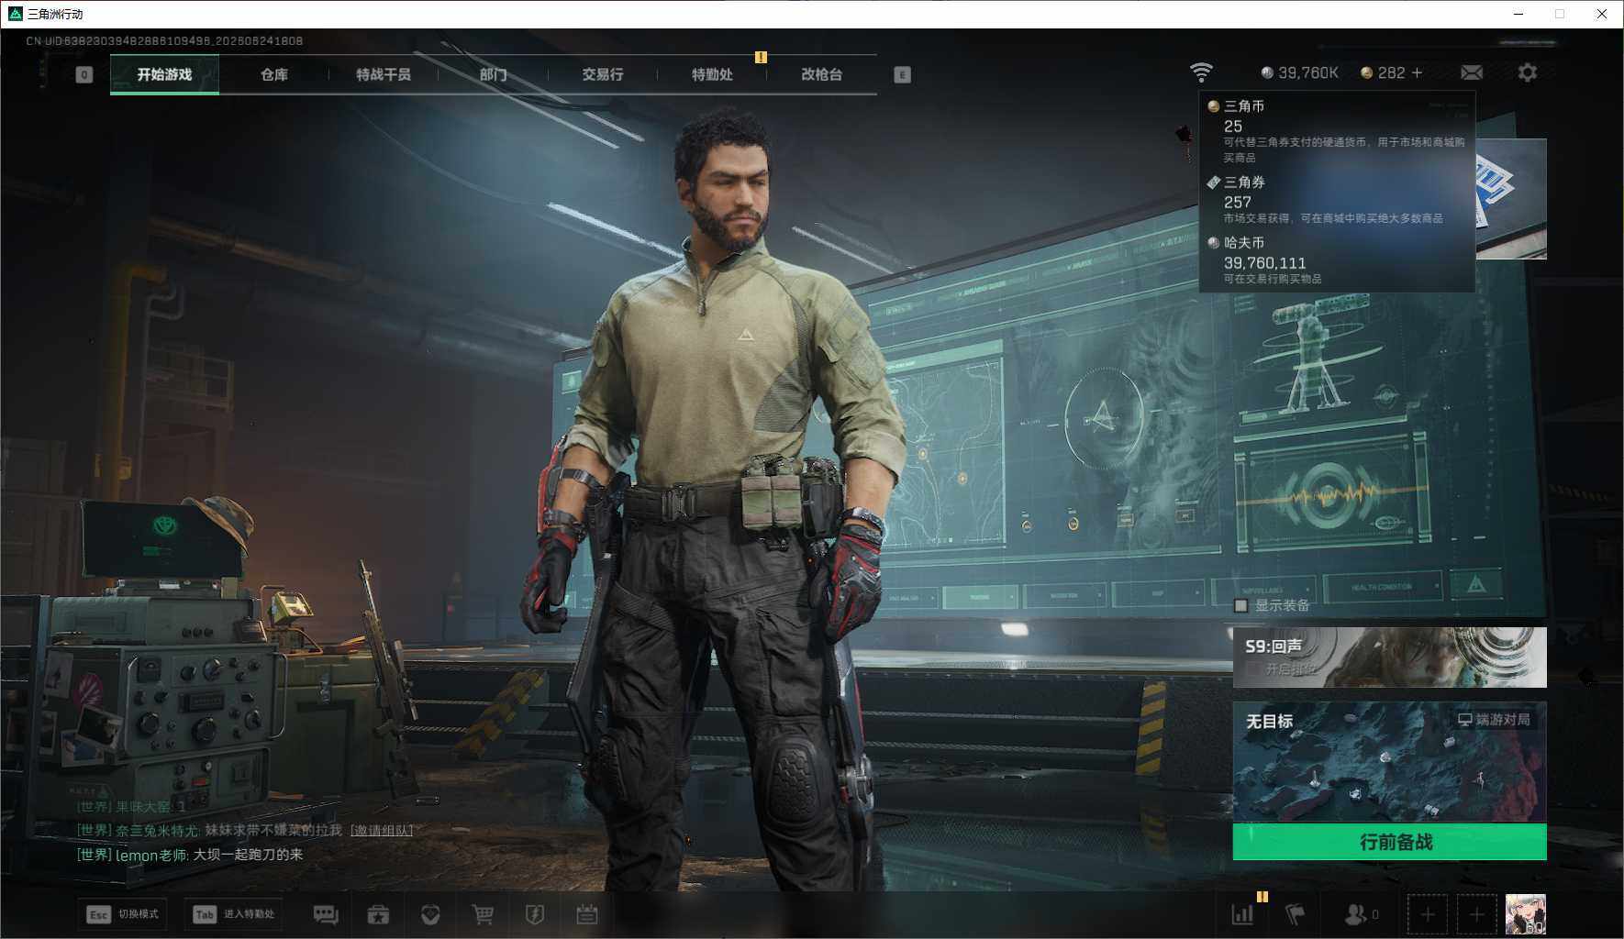
Task: Switch to the 特战干员 tab
Action: click(x=384, y=74)
